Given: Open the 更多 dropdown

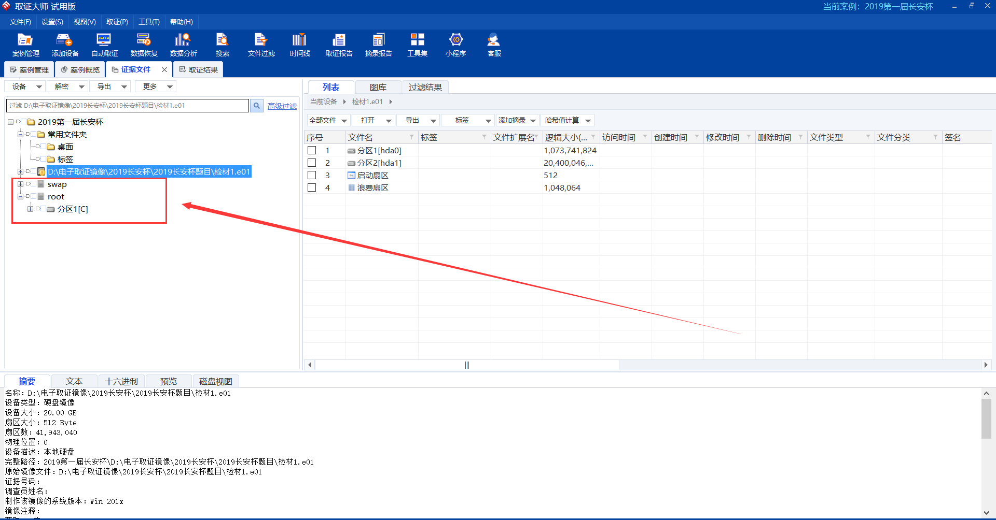Looking at the screenshot, I should tap(156, 86).
